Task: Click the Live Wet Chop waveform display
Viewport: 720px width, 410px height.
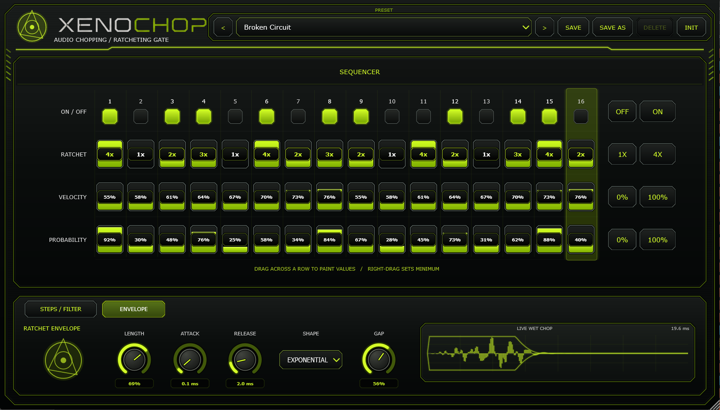Action: click(x=558, y=353)
